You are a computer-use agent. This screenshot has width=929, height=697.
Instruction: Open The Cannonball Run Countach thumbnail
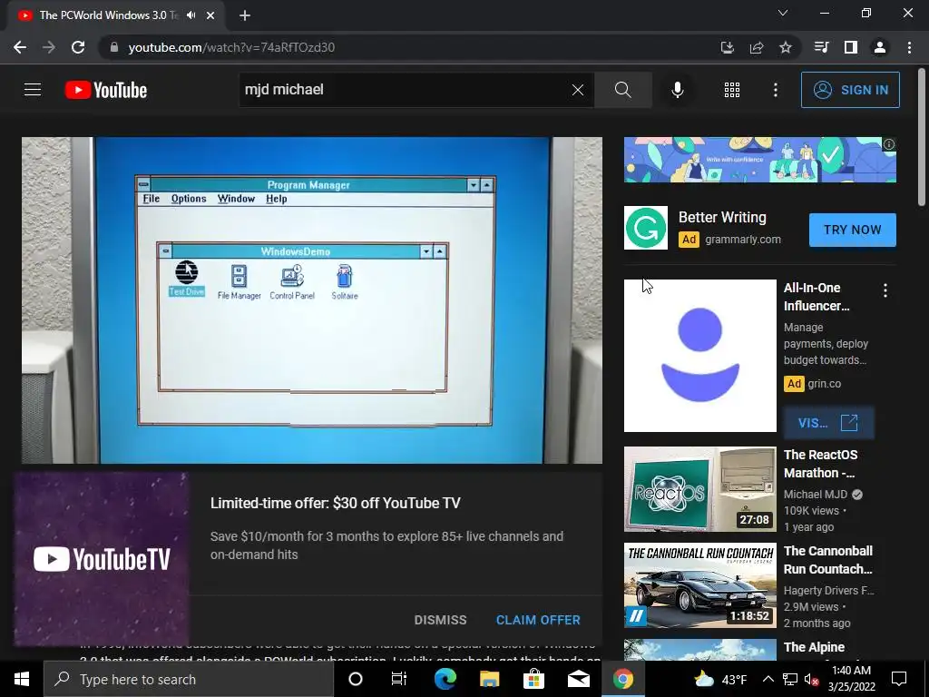[x=700, y=585]
